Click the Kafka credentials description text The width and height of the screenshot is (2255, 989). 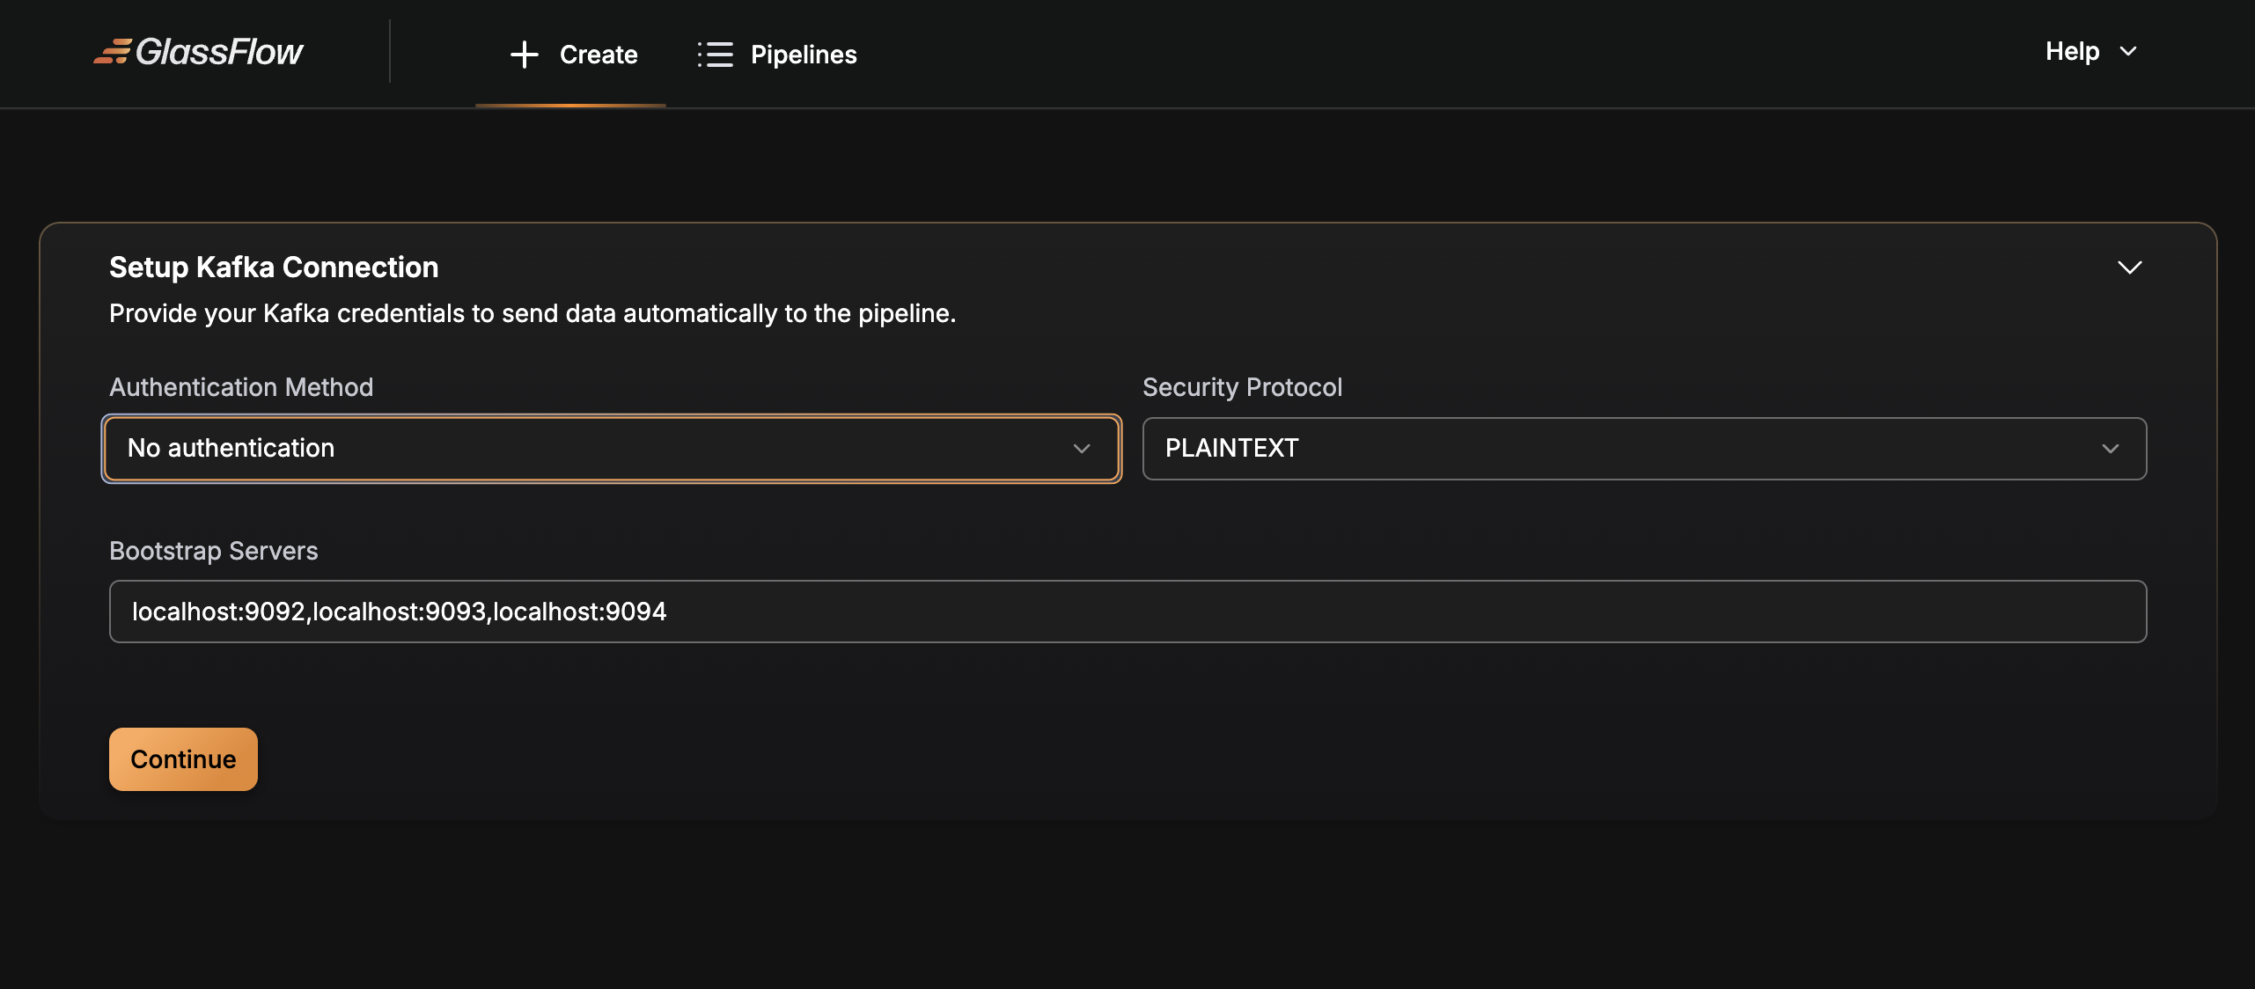tap(532, 313)
